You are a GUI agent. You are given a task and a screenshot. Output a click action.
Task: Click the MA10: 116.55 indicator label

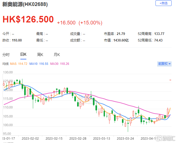pos(39,64)
